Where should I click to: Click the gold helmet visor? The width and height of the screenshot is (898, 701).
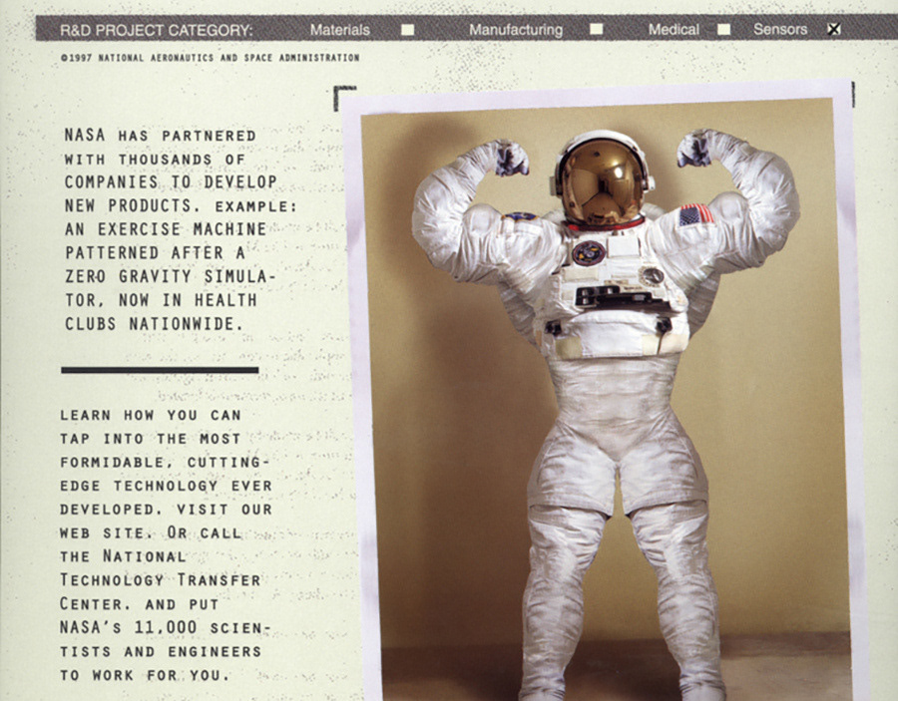(601, 183)
